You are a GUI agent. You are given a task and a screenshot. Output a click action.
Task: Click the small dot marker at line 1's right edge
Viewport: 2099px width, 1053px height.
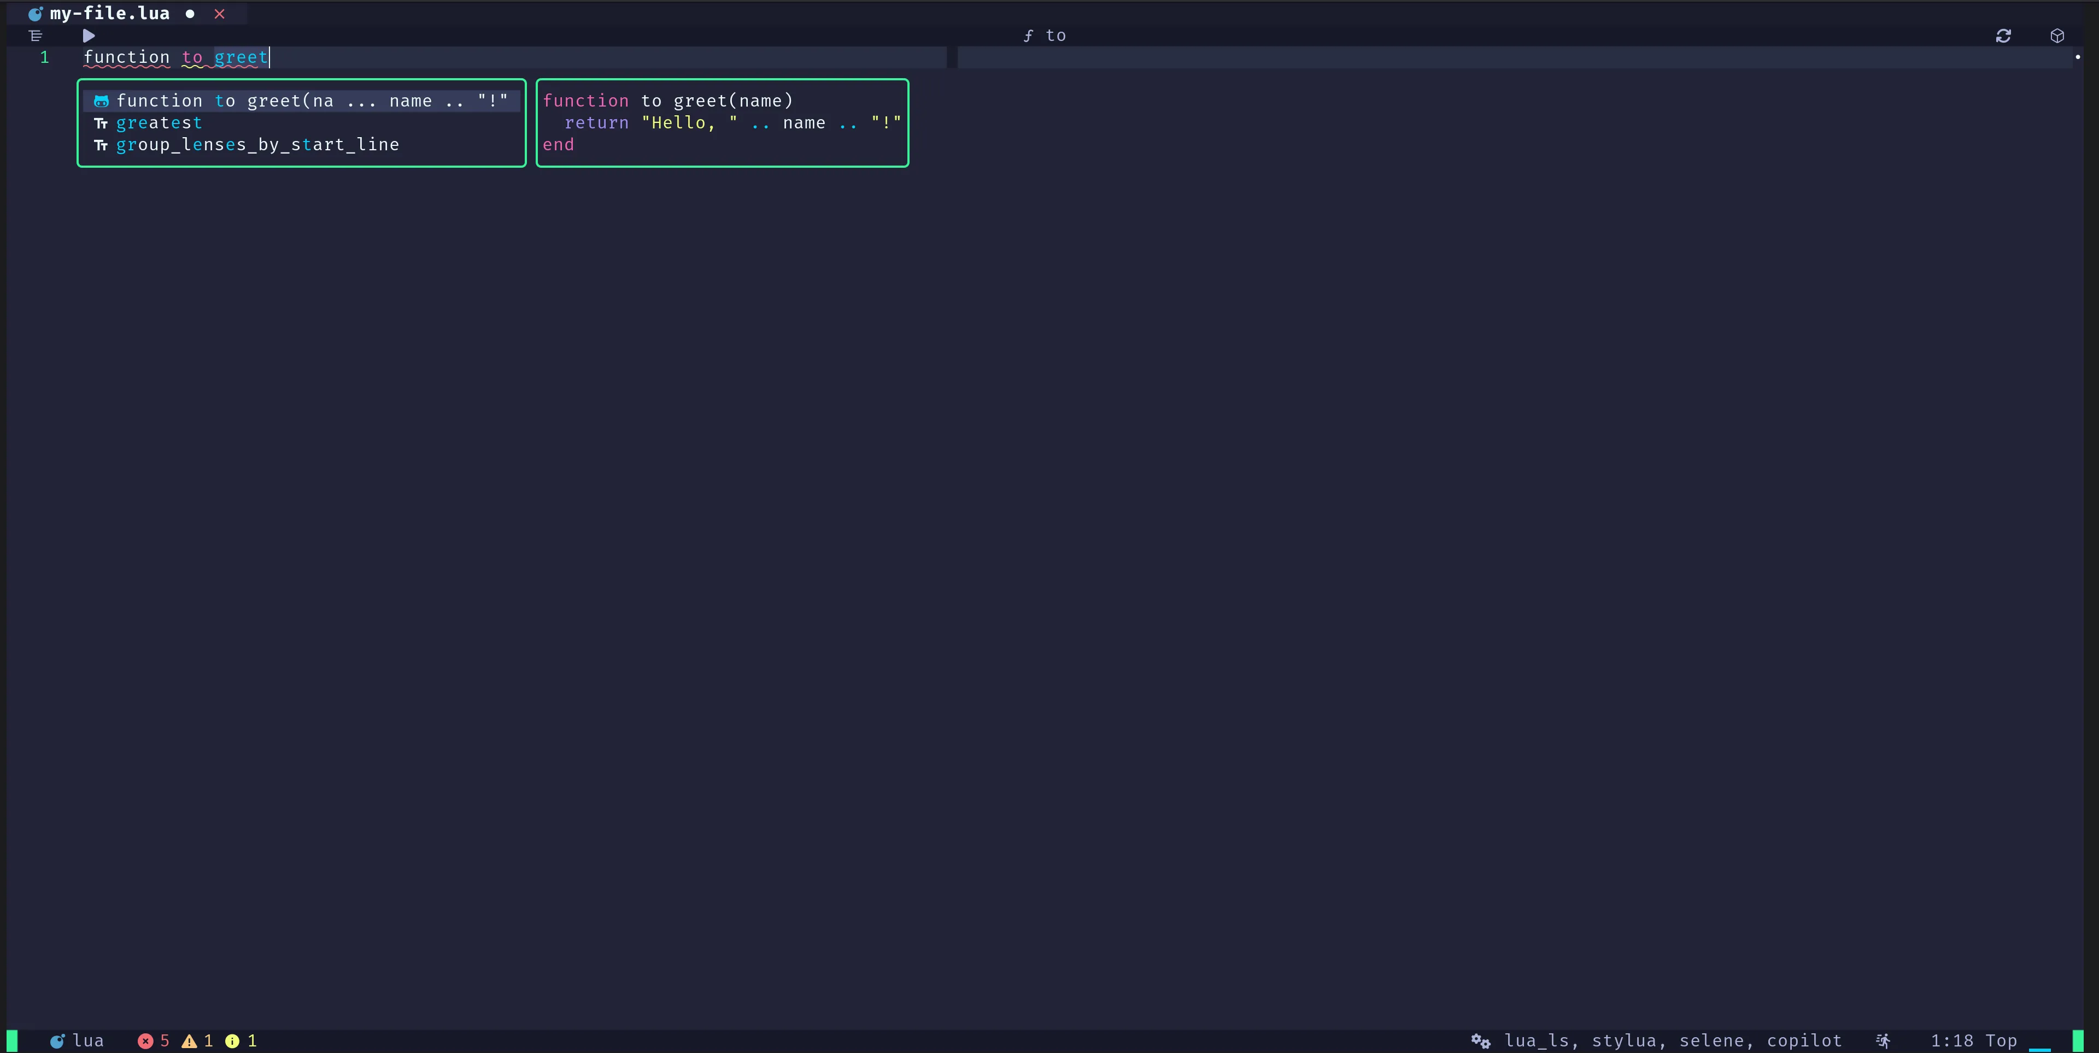click(2078, 57)
